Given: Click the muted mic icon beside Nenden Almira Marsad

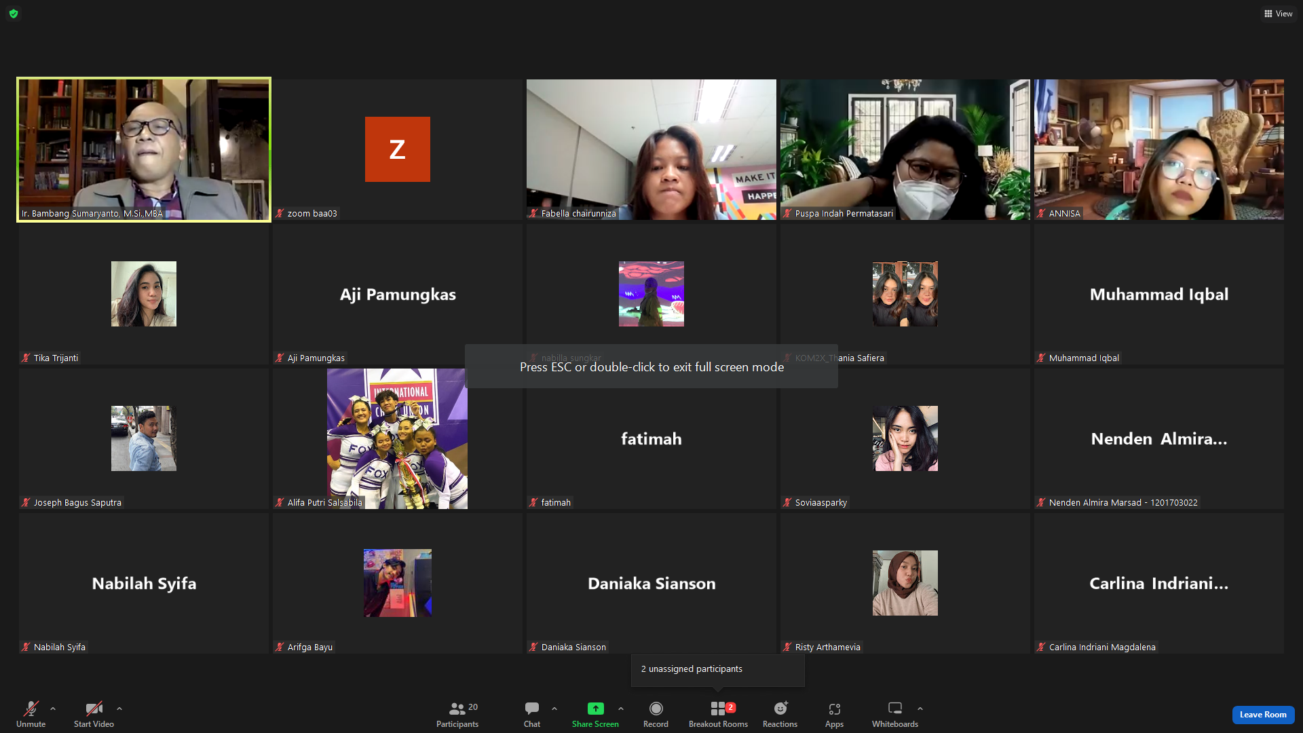Looking at the screenshot, I should click(1041, 502).
